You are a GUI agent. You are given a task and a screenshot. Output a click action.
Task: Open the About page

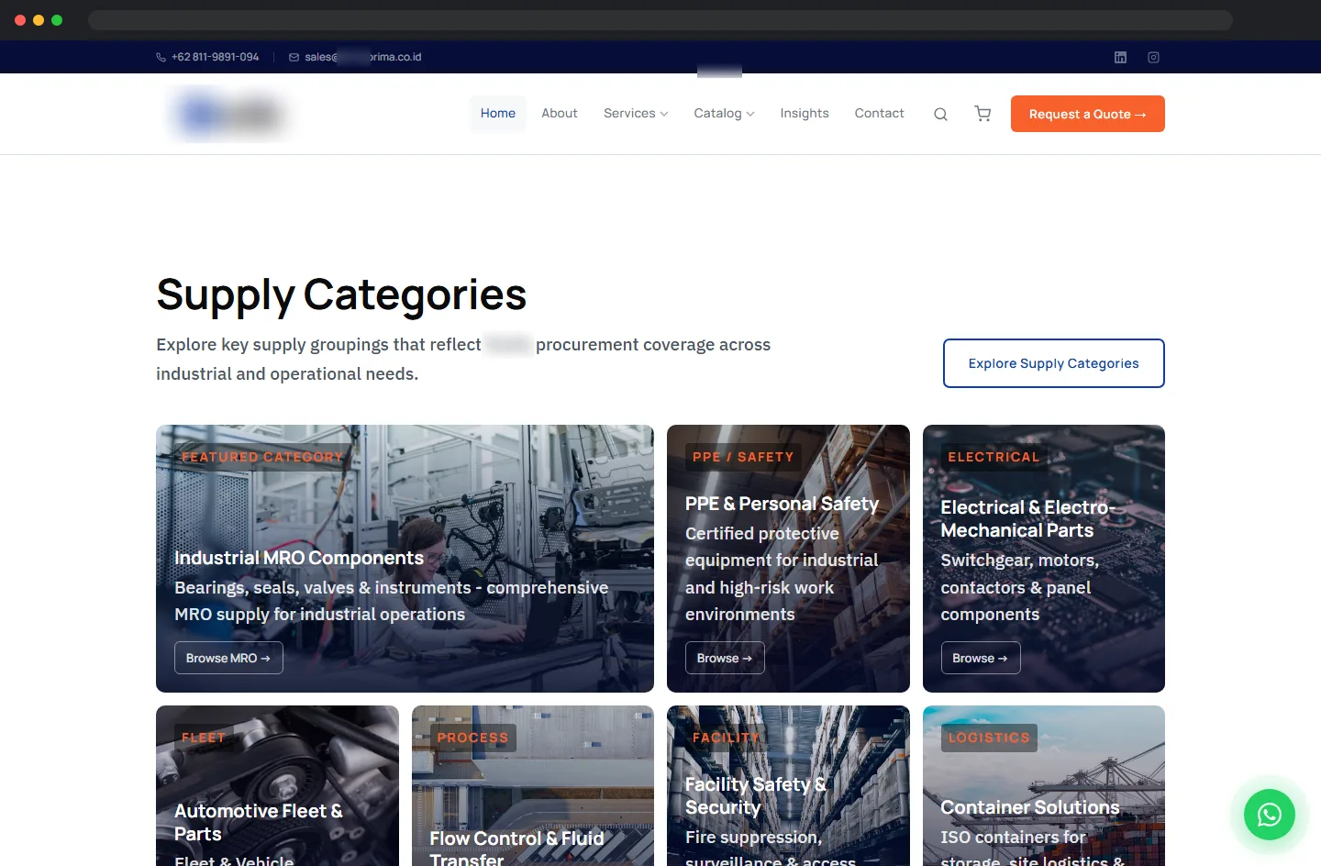(560, 113)
